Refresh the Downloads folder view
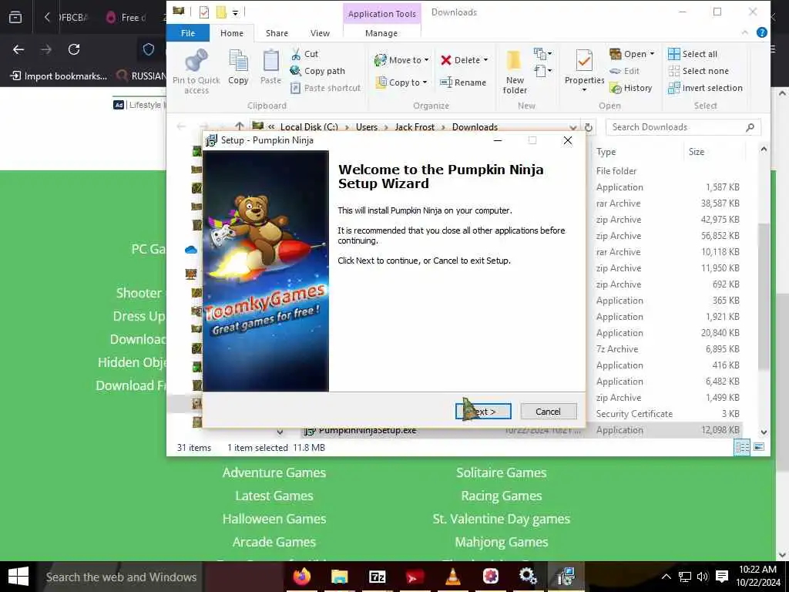This screenshot has width=789, height=592. (x=588, y=127)
